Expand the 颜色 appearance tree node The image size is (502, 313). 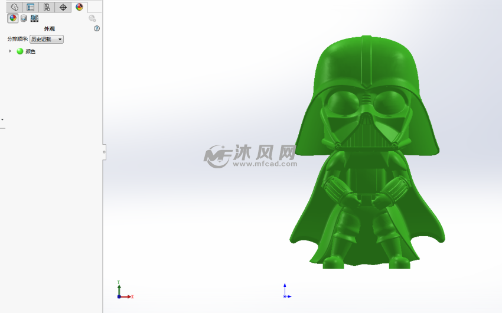(10, 51)
